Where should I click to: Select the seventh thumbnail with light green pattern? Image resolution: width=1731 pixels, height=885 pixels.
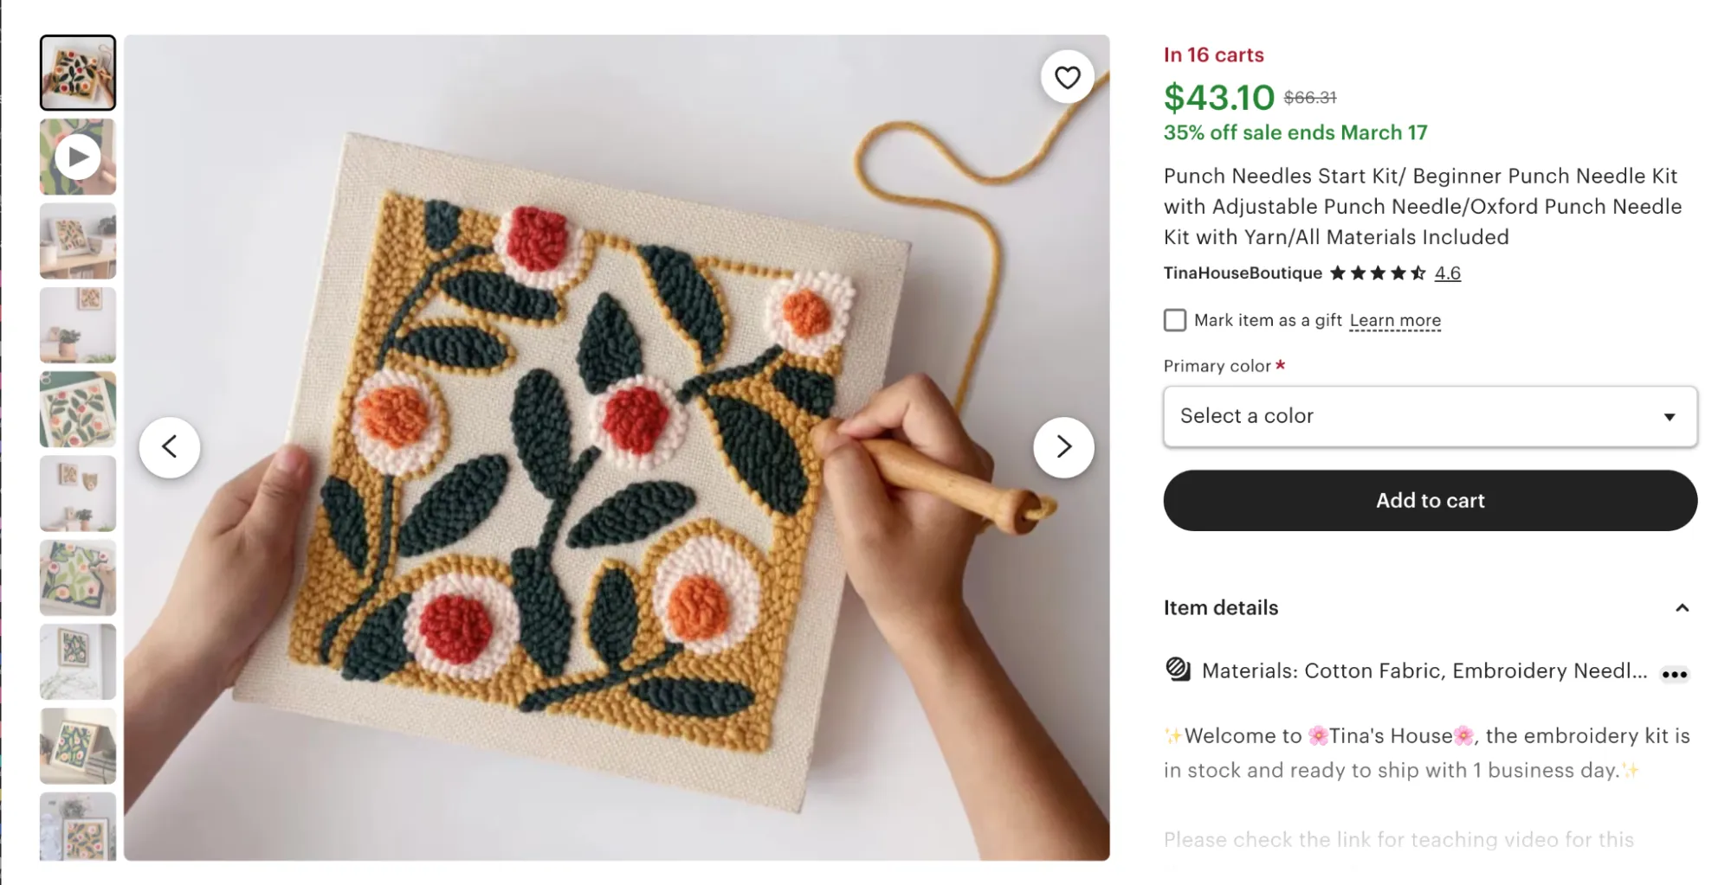78,577
